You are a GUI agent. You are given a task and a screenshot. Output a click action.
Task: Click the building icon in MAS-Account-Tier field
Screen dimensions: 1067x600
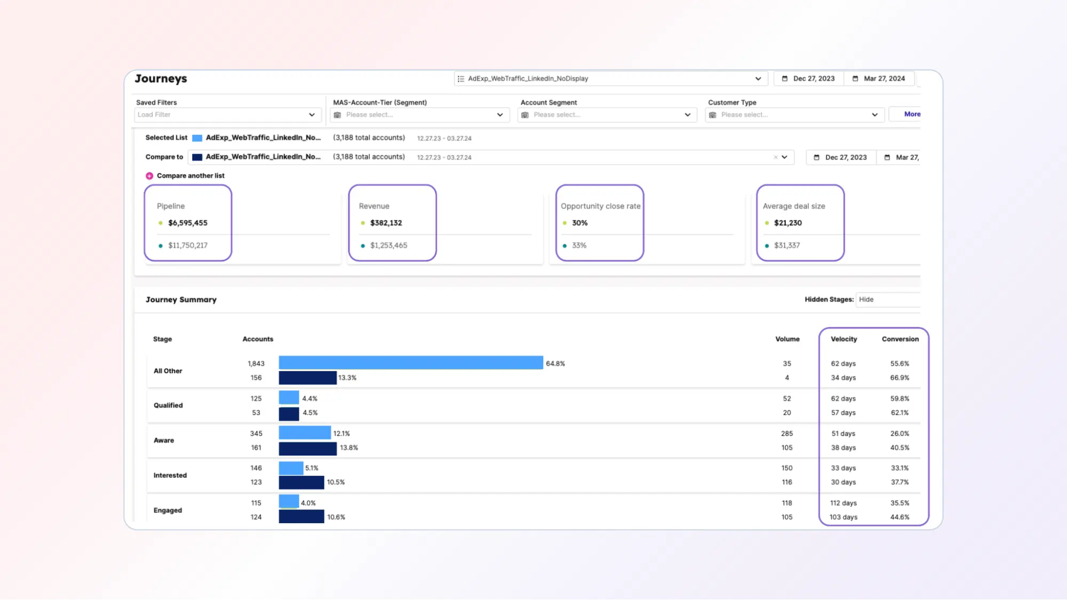coord(337,115)
